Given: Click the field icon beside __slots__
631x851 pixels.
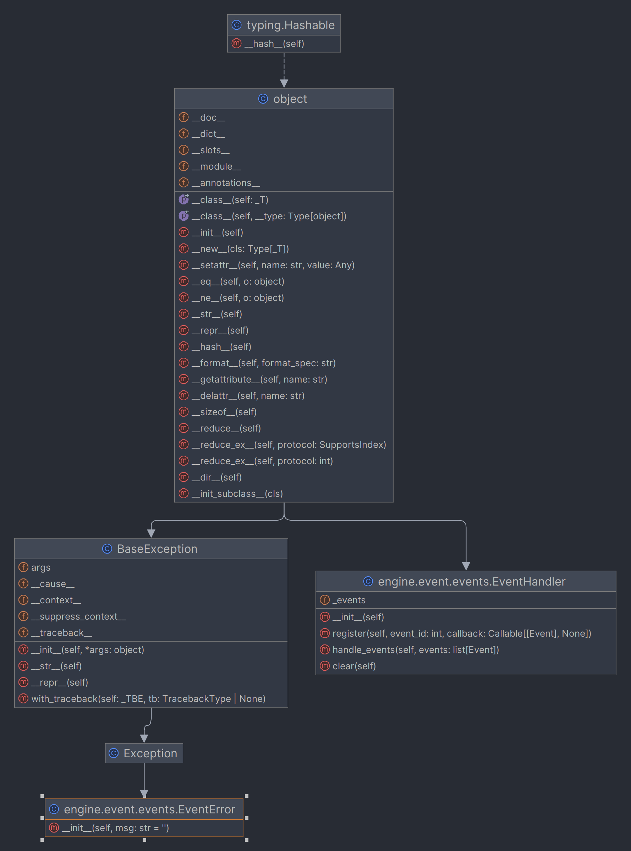Looking at the screenshot, I should (x=184, y=150).
